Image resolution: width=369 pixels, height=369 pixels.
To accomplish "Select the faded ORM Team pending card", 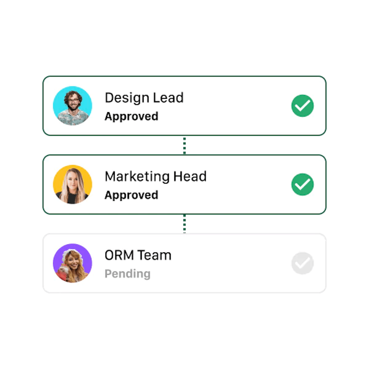I will click(184, 263).
